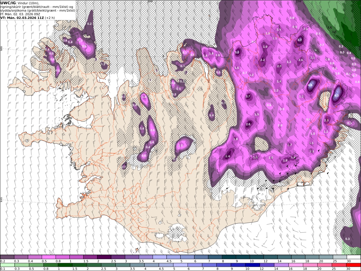
Task: Click upper legend dark purple swatch labeled 2
Action: pos(104,257)
